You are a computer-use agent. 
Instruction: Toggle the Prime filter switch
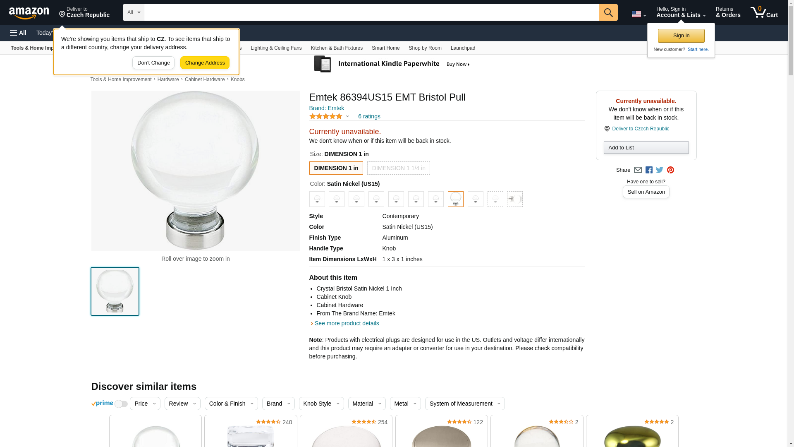(x=121, y=404)
